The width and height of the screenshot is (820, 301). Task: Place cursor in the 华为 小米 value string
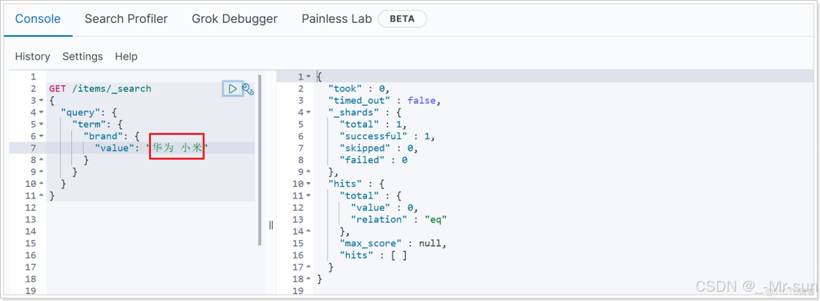[x=177, y=148]
